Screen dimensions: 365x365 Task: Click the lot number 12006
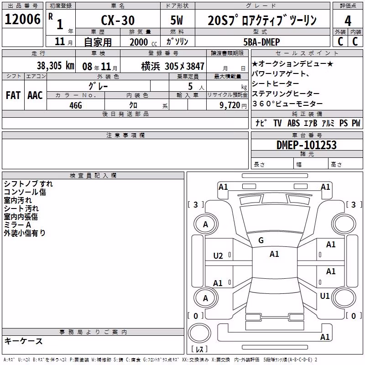point(22,19)
